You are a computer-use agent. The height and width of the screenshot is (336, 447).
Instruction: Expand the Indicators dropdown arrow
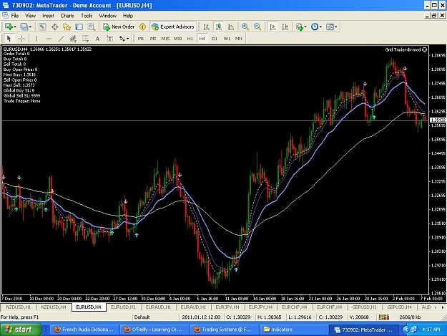(x=305, y=27)
